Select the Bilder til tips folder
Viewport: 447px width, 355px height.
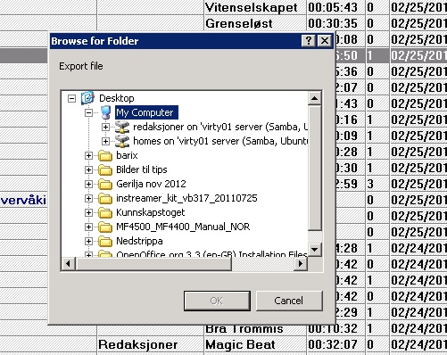(142, 169)
